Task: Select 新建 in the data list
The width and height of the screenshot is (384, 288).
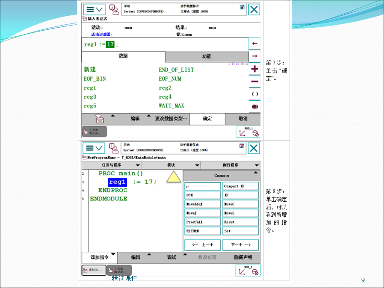Action: [90, 70]
